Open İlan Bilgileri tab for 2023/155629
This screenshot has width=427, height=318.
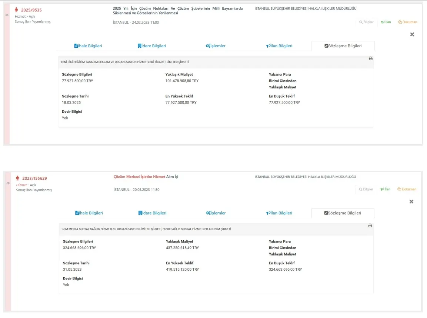click(279, 213)
